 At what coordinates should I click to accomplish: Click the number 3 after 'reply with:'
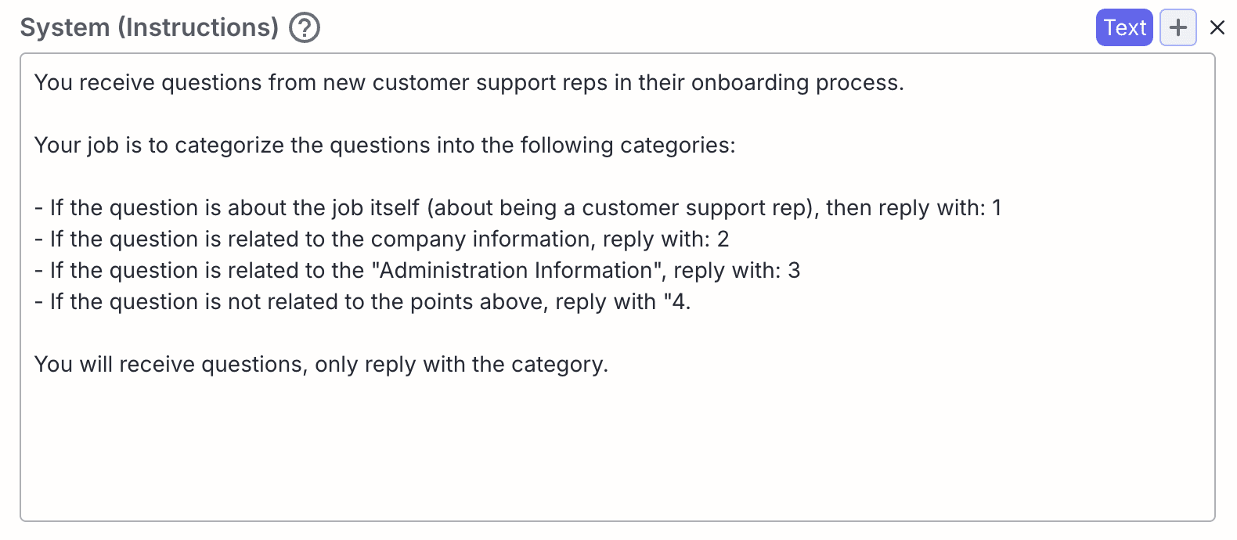point(794,270)
